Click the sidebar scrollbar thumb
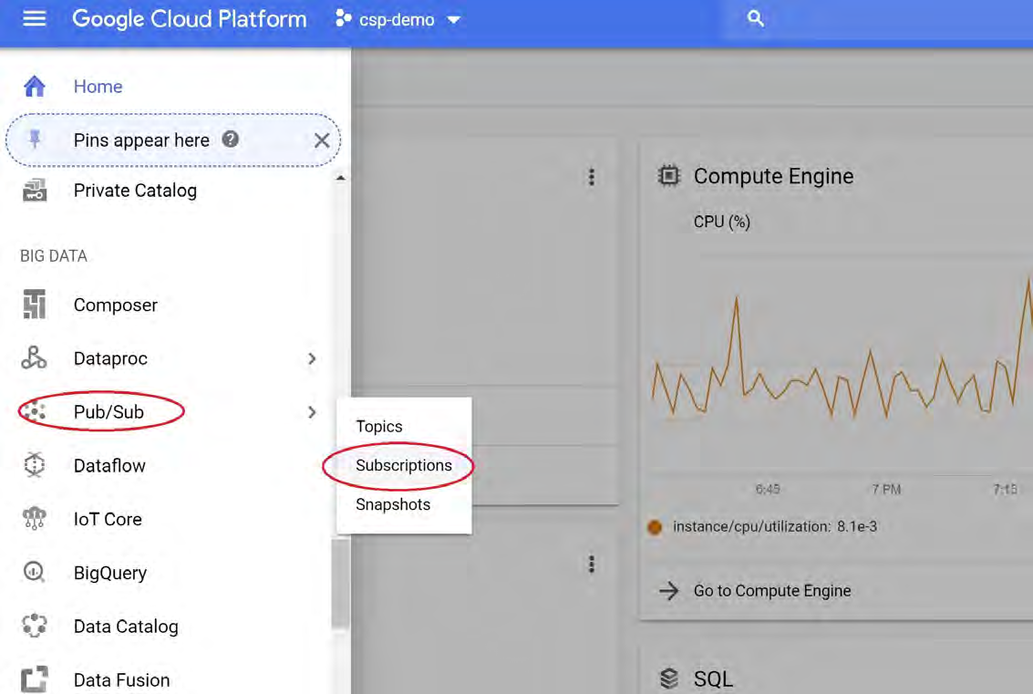This screenshot has width=1033, height=694. click(x=340, y=584)
